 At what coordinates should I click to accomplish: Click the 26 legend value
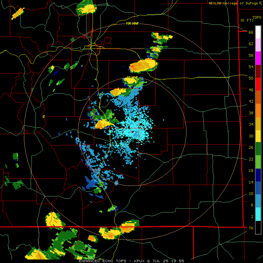251,148
